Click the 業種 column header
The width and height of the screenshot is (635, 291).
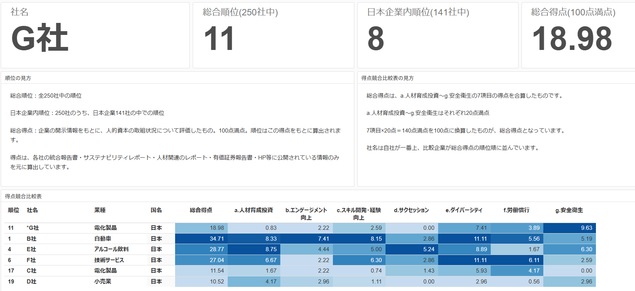click(100, 210)
